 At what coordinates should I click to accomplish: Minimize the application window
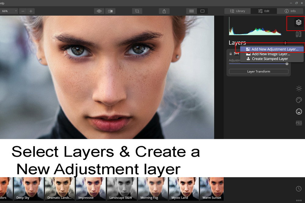[291, 3]
